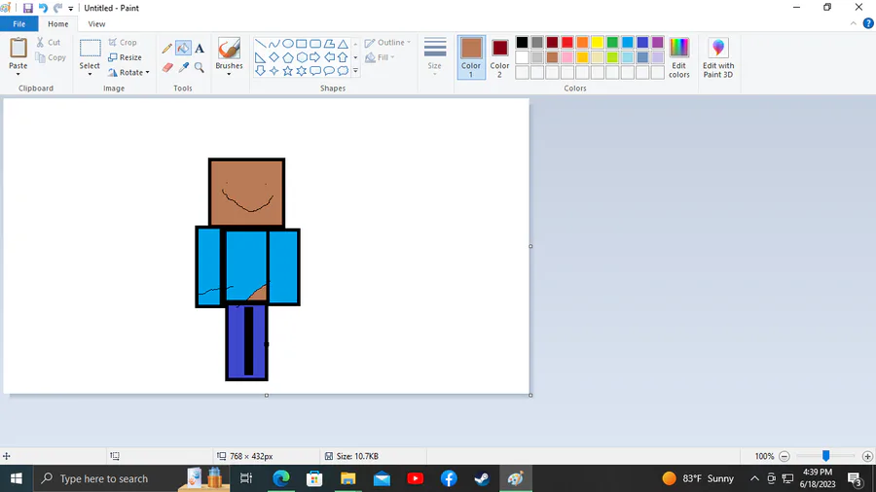876x492 pixels.
Task: Click the zoom out minus button
Action: (784, 456)
